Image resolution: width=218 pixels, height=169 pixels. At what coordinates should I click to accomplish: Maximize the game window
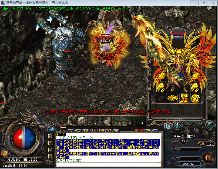pos(203,3)
